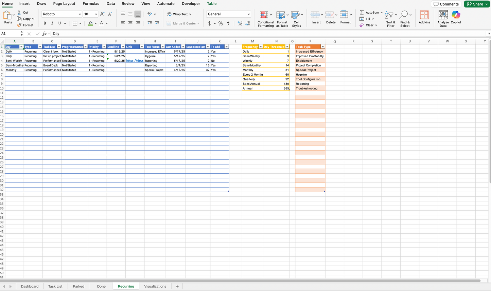Click the Name Box showing A1
The height and width of the screenshot is (291, 491).
(10, 34)
